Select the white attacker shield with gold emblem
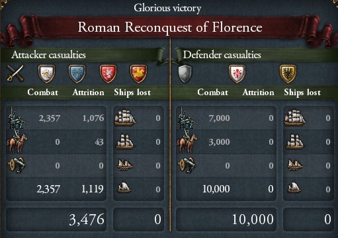 coord(46,73)
